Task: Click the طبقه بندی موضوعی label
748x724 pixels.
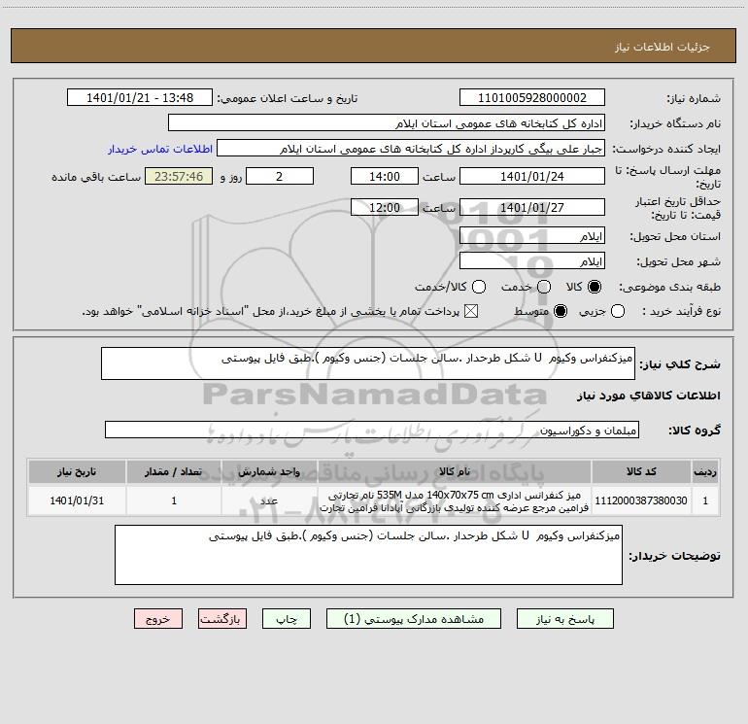Action: point(669,287)
